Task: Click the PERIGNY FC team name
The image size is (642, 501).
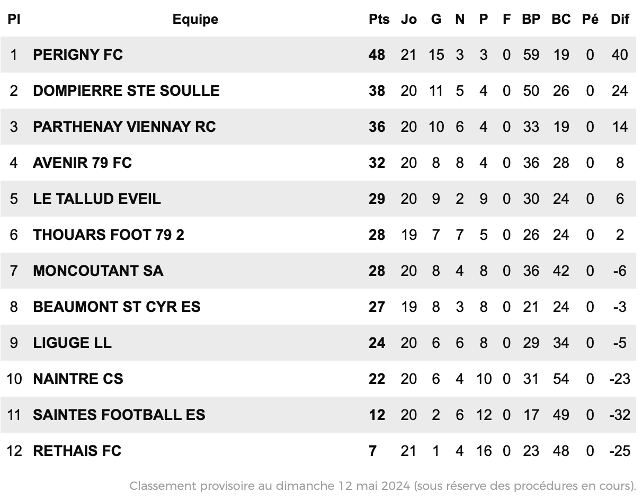Action: [x=78, y=55]
